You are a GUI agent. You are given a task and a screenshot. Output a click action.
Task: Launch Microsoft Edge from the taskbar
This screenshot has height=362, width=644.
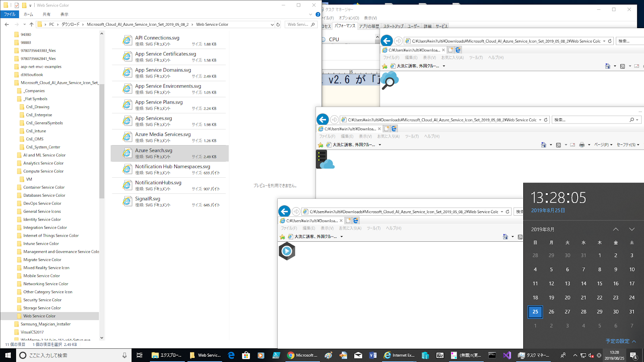pos(231,355)
